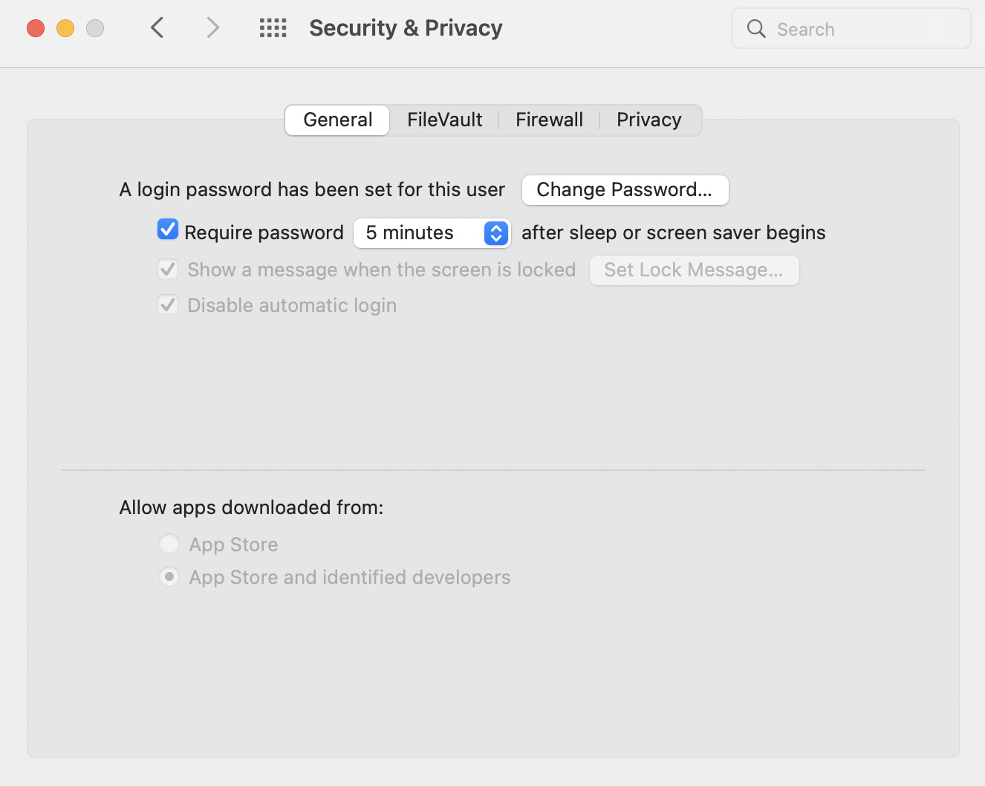Screen dimensions: 985x786
Task: Uncheck the Require password checkbox
Action: (x=168, y=230)
